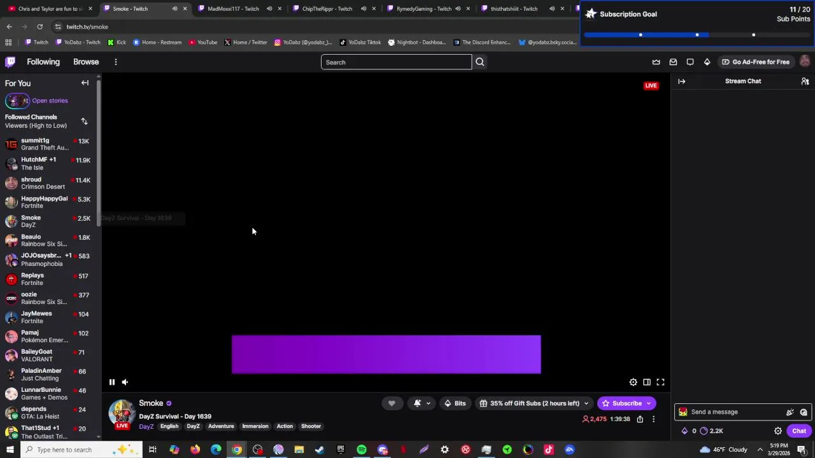The image size is (815, 458).
Task: Open chat settings gear
Action: pyautogui.click(x=778, y=431)
